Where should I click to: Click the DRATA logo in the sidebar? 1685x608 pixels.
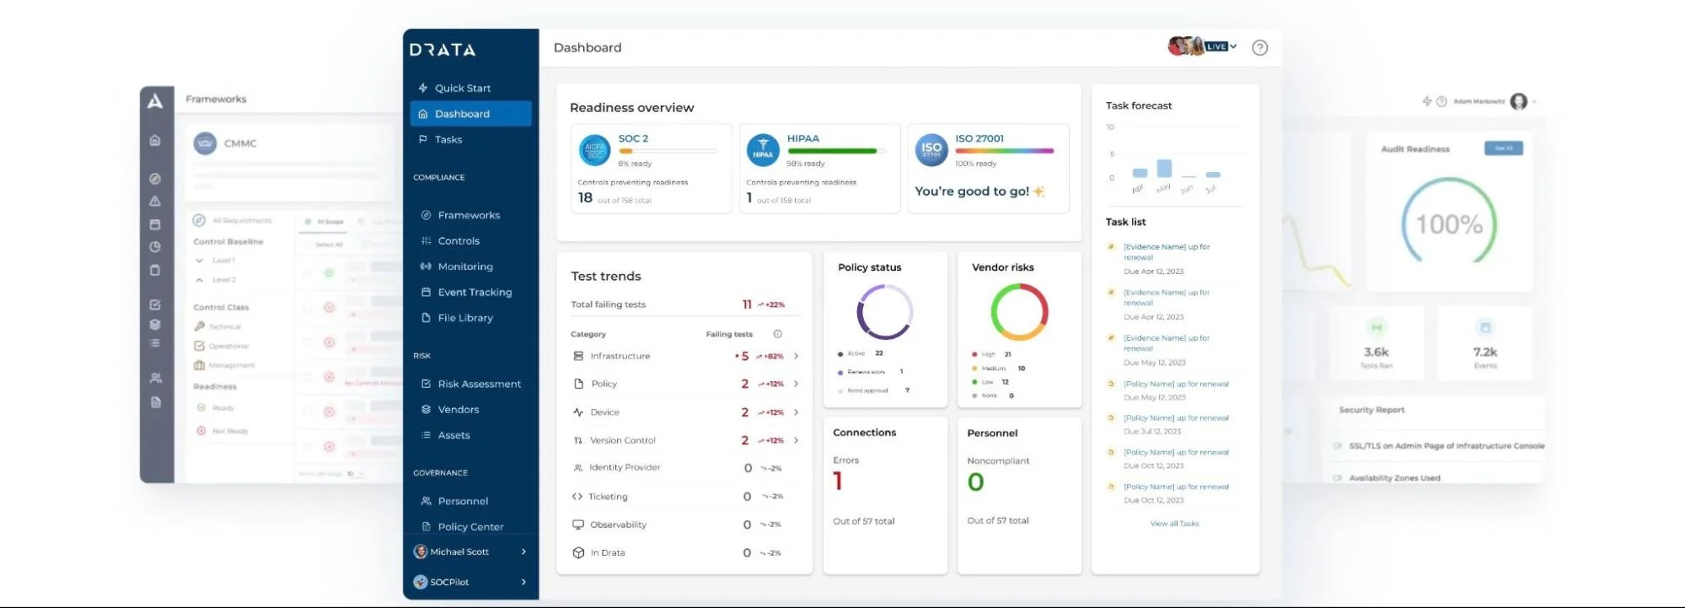click(x=443, y=50)
